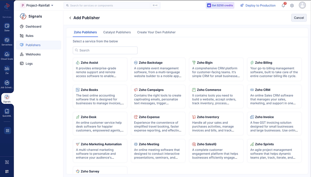
Task: Focus the publisher Search field
Action: click(105, 50)
